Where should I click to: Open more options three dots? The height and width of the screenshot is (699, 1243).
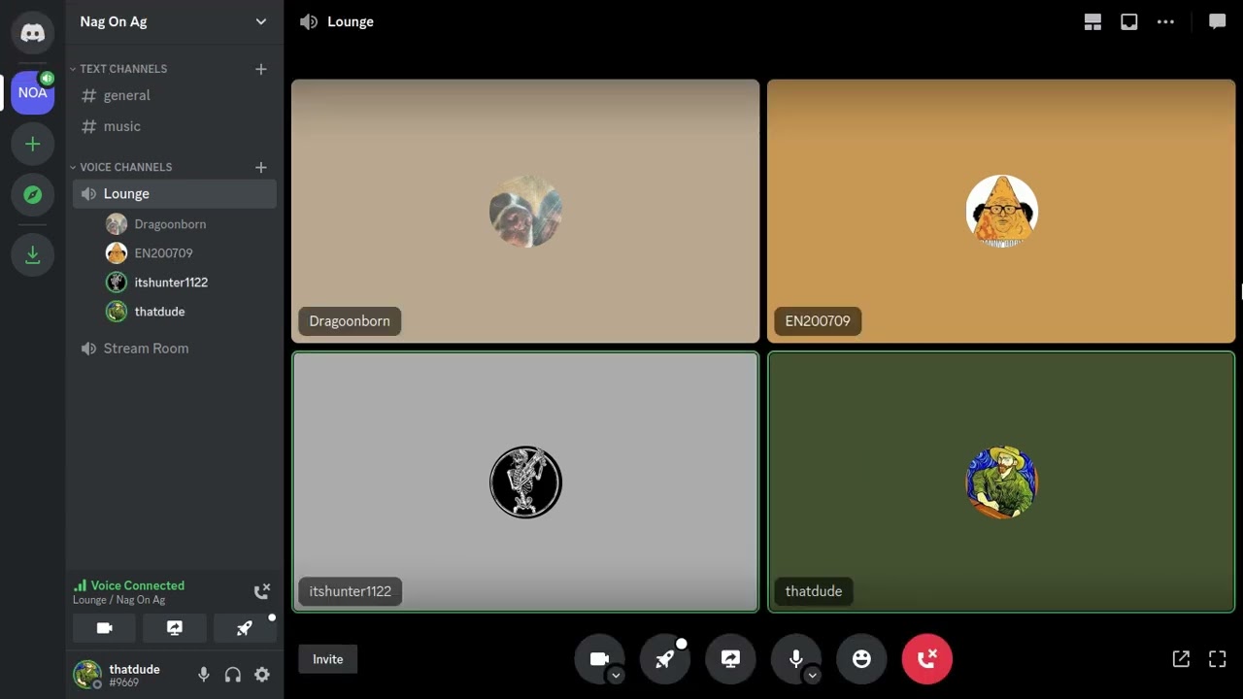(x=1165, y=21)
